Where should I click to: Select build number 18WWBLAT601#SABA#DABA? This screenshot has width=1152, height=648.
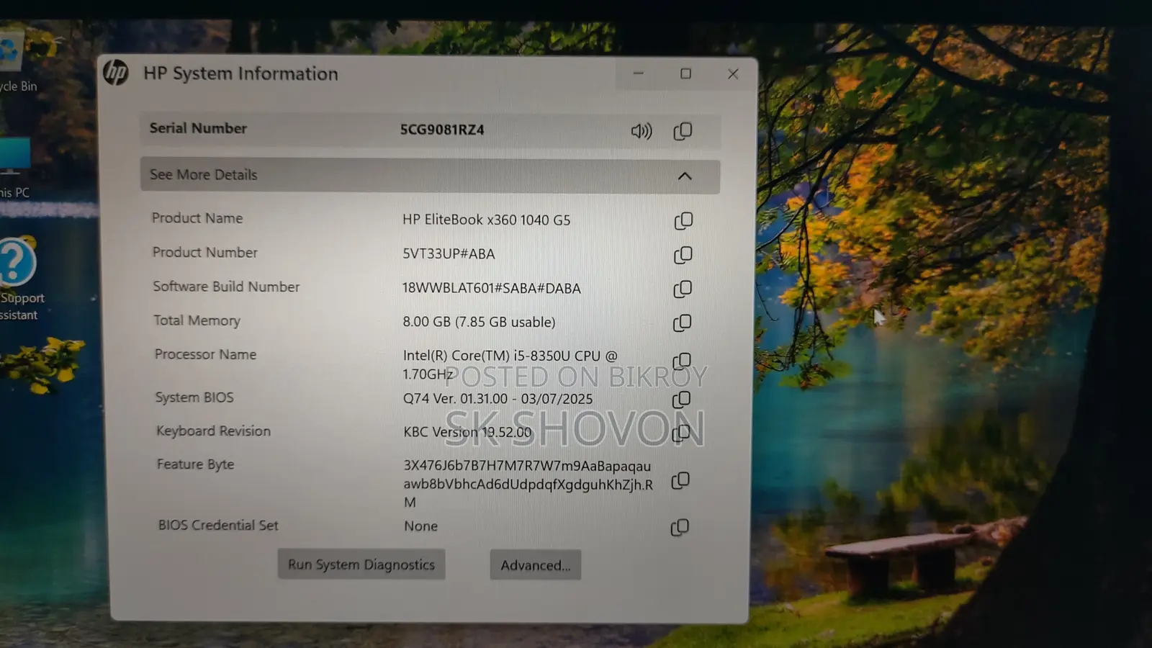click(x=491, y=288)
